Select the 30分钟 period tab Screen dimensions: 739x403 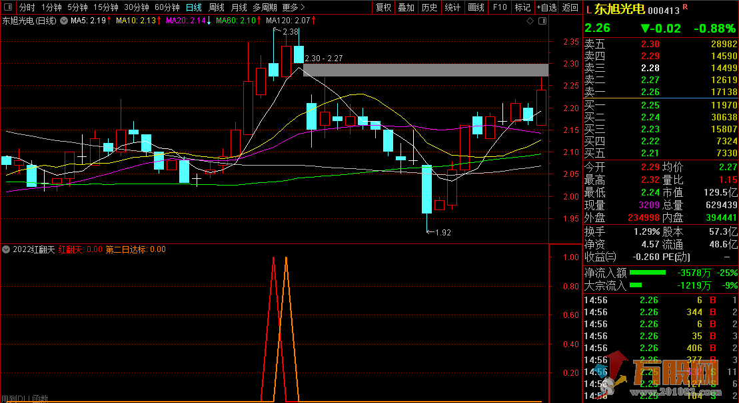point(137,7)
